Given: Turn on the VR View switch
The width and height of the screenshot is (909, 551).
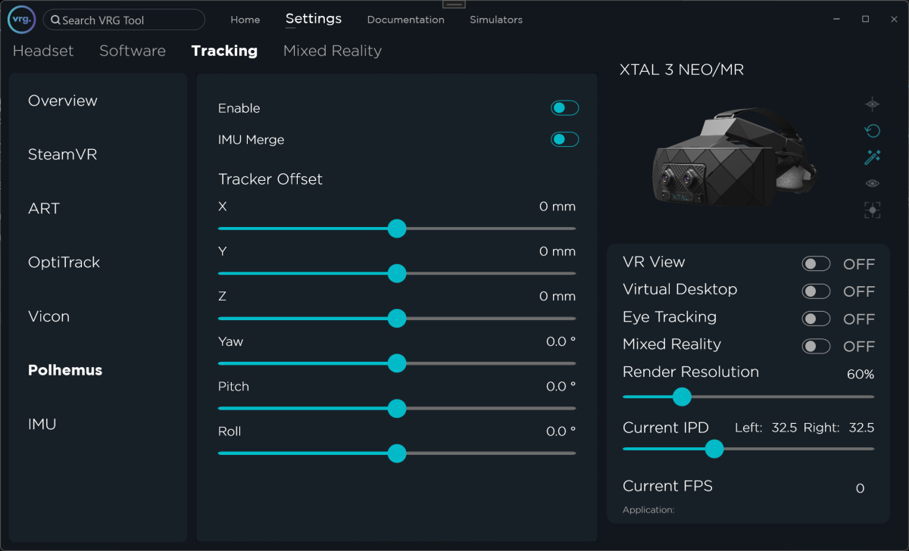Looking at the screenshot, I should (x=817, y=263).
